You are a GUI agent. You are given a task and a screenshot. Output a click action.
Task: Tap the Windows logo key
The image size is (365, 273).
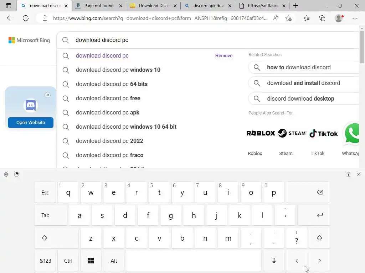[91, 261]
